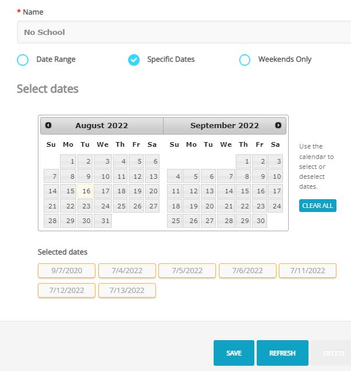Select the Date Range option
The image size is (351, 371).
pos(23,59)
